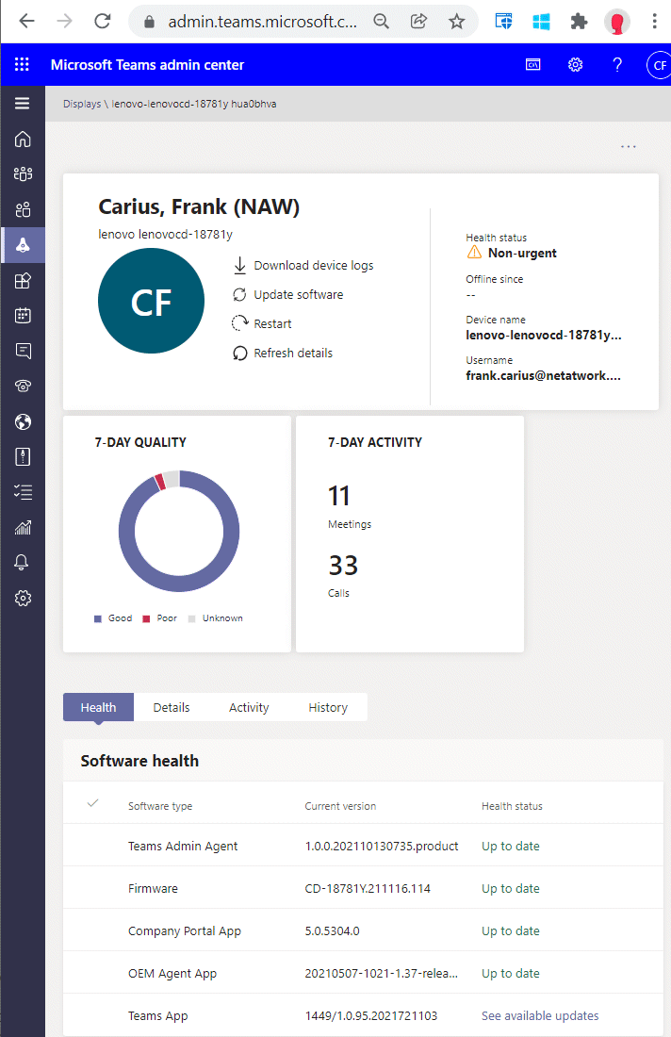Open Cloud Shell icon in header
This screenshot has width=671, height=1037.
coord(532,64)
